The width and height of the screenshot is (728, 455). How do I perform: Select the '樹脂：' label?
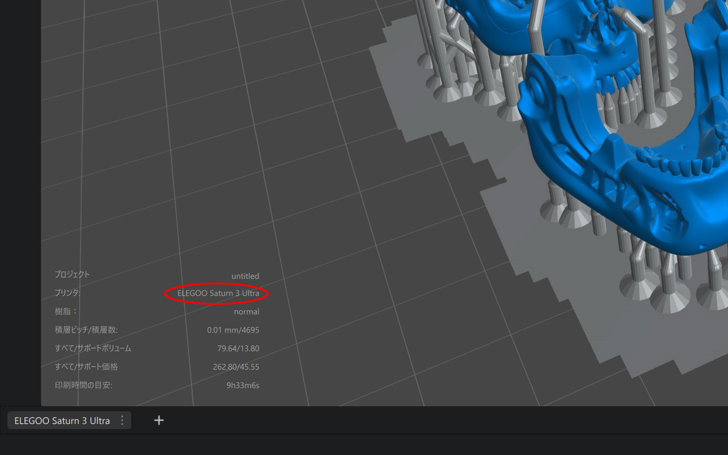coord(66,312)
